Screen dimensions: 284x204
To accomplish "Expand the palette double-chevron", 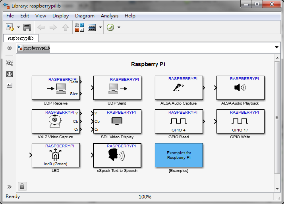I will (10, 187).
